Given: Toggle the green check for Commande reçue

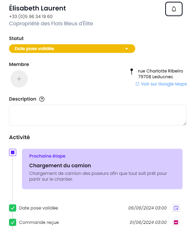Looking at the screenshot, I should [13, 222].
